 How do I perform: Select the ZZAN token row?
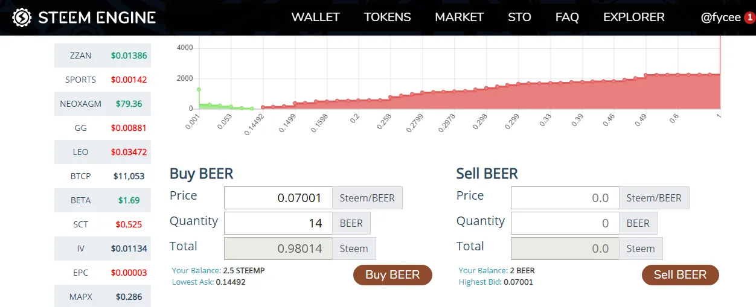(103, 55)
